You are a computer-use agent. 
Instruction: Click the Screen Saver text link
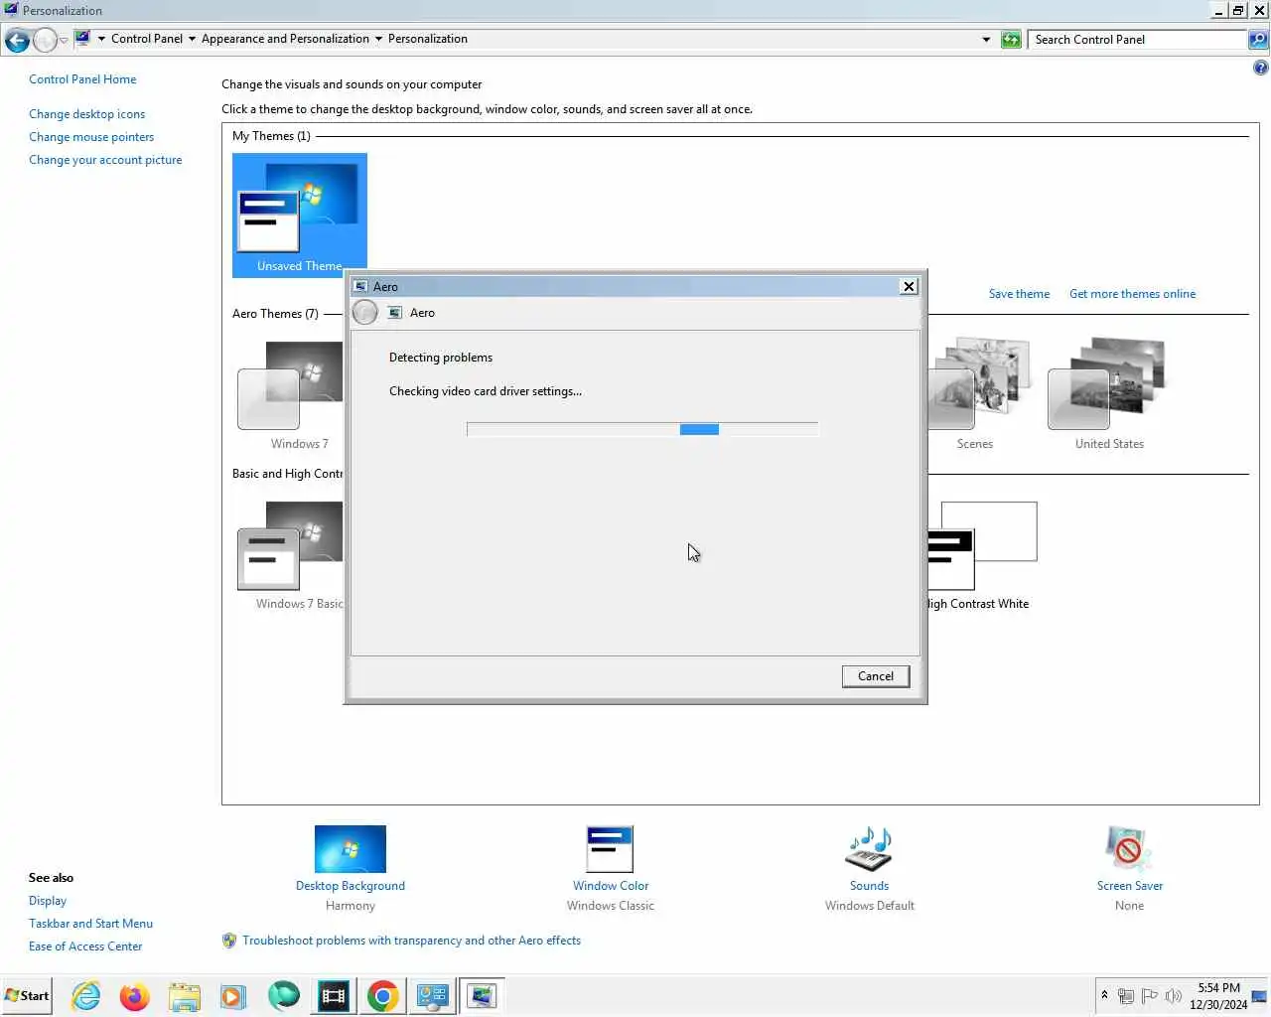point(1130,886)
